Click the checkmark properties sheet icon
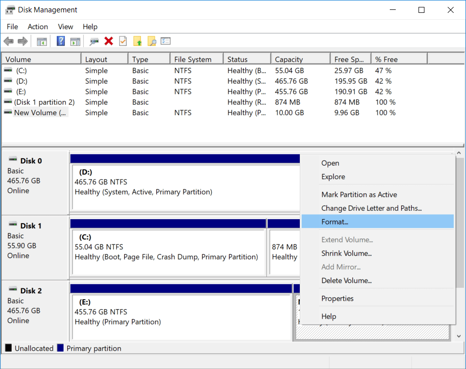The image size is (466, 369). (123, 42)
